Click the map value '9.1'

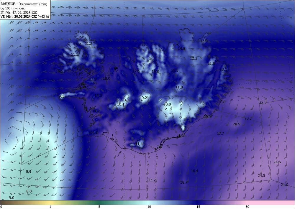tap(62, 96)
